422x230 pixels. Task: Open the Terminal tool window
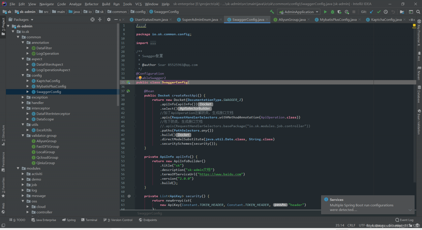coord(89,220)
